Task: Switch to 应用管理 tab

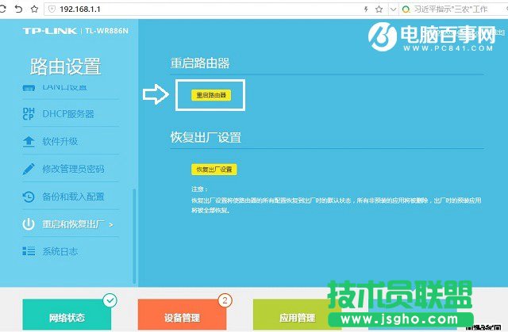Action: (x=297, y=315)
